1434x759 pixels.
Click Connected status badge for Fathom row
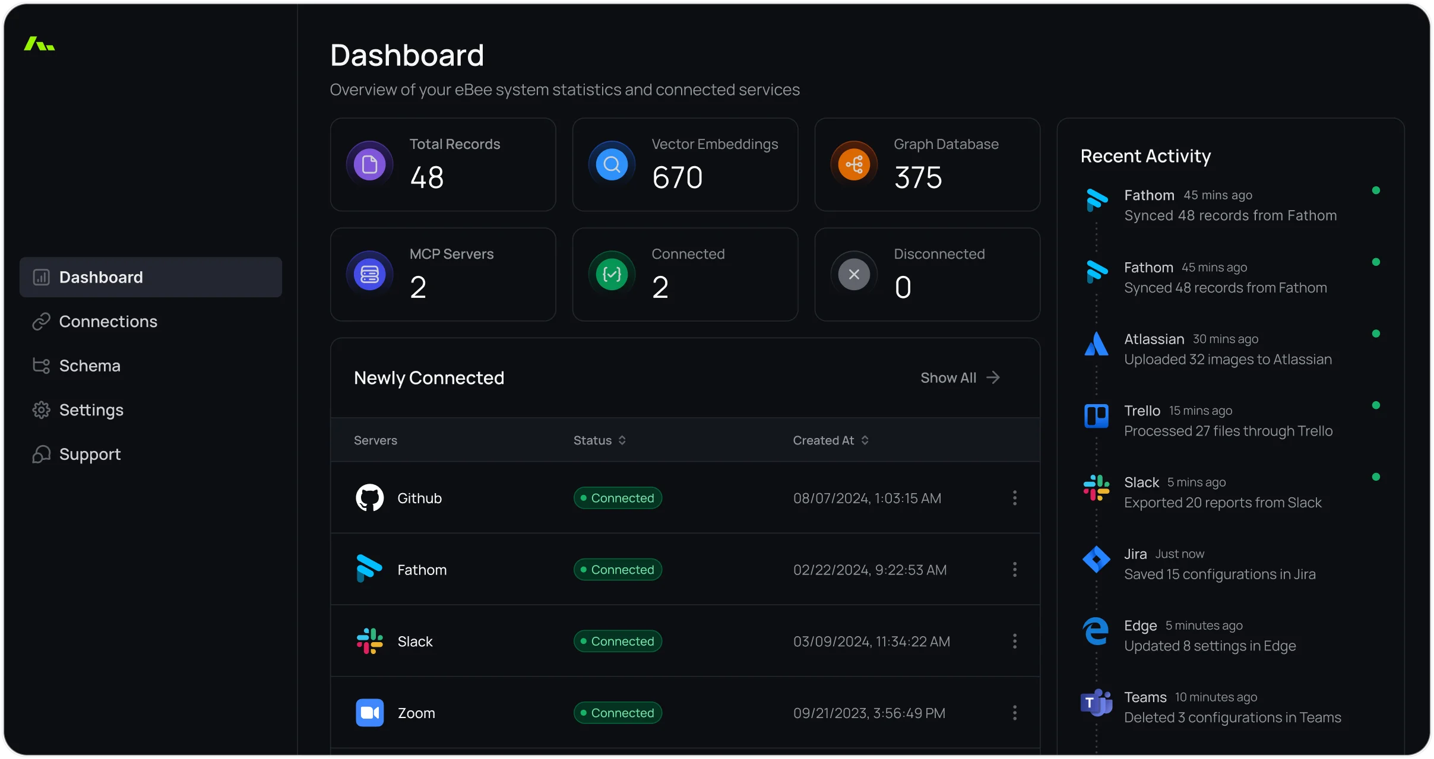tap(618, 570)
